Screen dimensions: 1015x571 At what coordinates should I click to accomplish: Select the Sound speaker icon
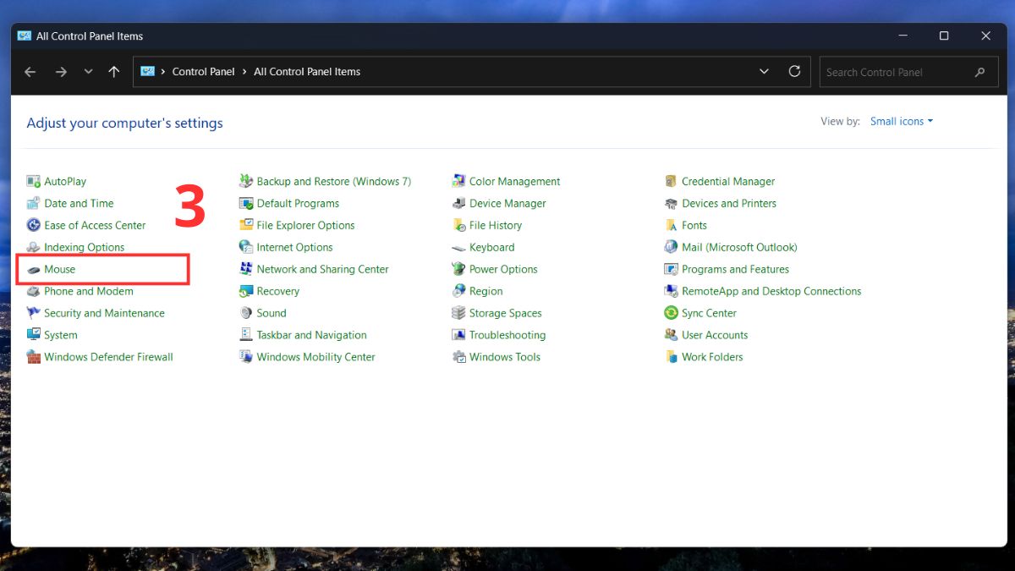pyautogui.click(x=246, y=313)
